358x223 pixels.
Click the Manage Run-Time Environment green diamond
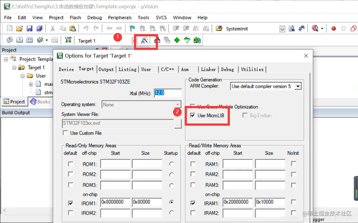click(x=177, y=40)
